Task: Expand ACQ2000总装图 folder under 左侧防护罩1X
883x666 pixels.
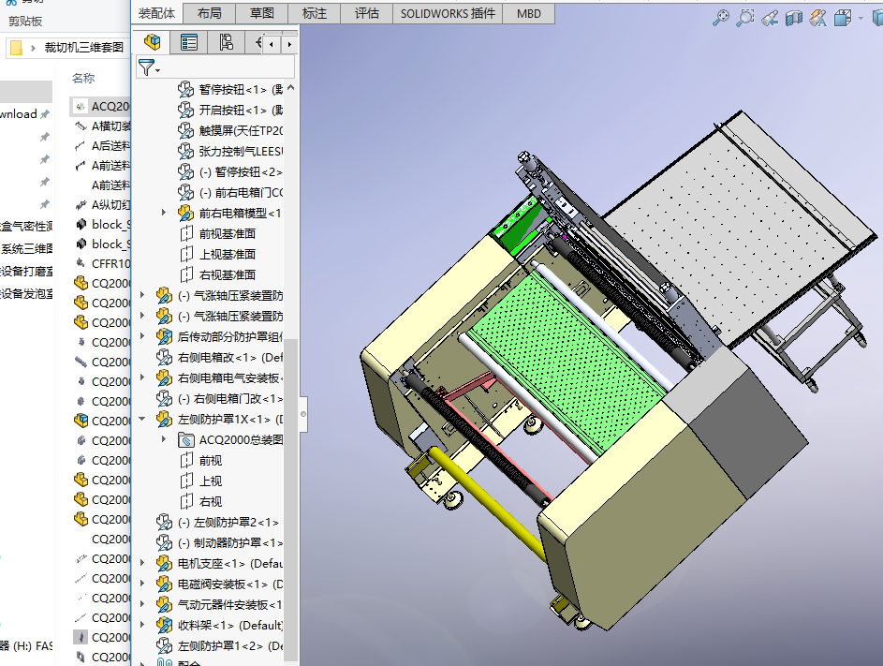Action: [x=163, y=439]
